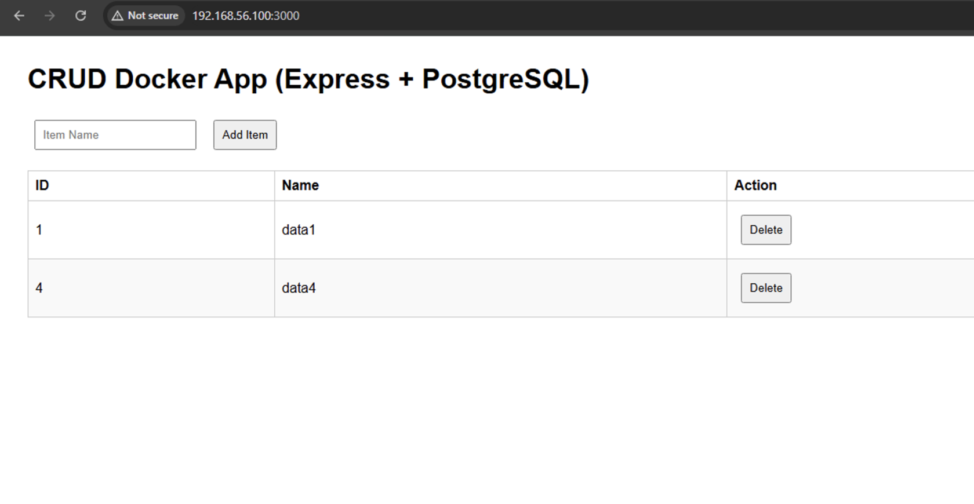Click the warning triangle icon in address bar
This screenshot has height=504, width=974.
(x=118, y=16)
